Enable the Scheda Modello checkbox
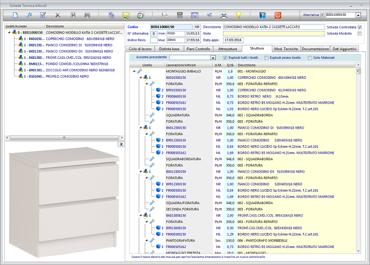Viewport: 370px width, 265px height. pyautogui.click(x=360, y=34)
